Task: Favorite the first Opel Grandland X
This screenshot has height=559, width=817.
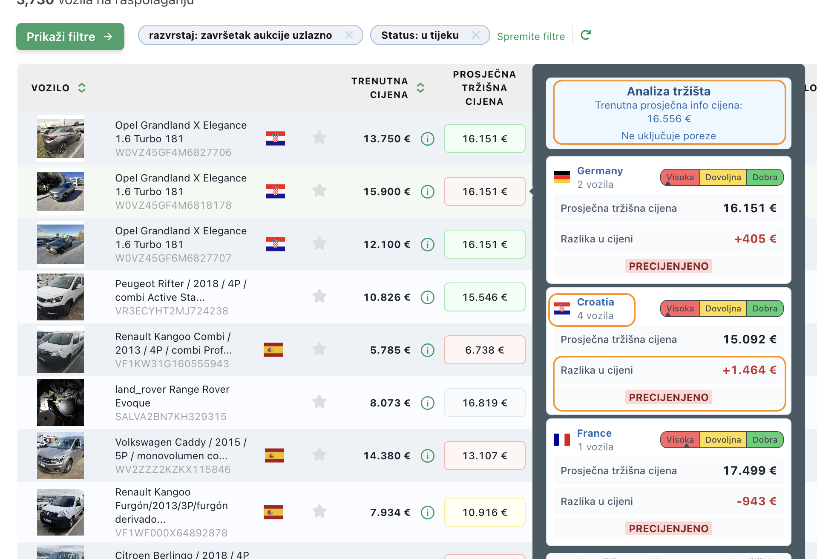Action: (x=319, y=138)
